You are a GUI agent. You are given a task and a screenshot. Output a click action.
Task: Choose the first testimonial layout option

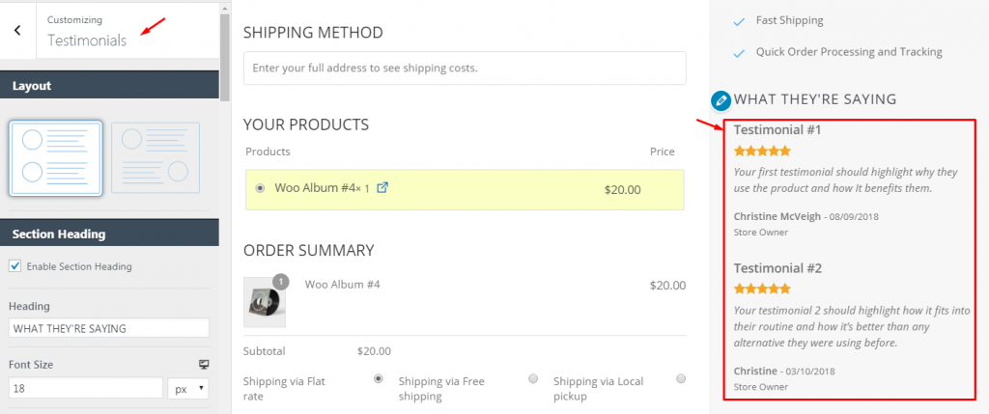click(x=55, y=158)
